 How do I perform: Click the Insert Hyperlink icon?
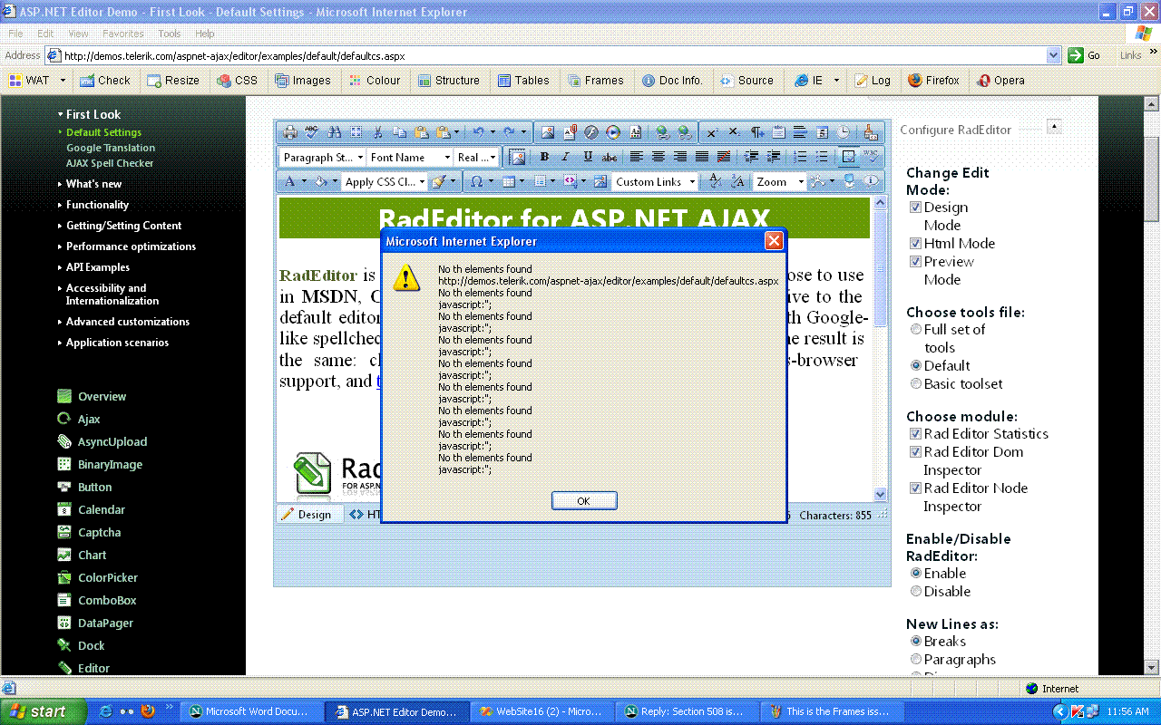[x=663, y=132]
